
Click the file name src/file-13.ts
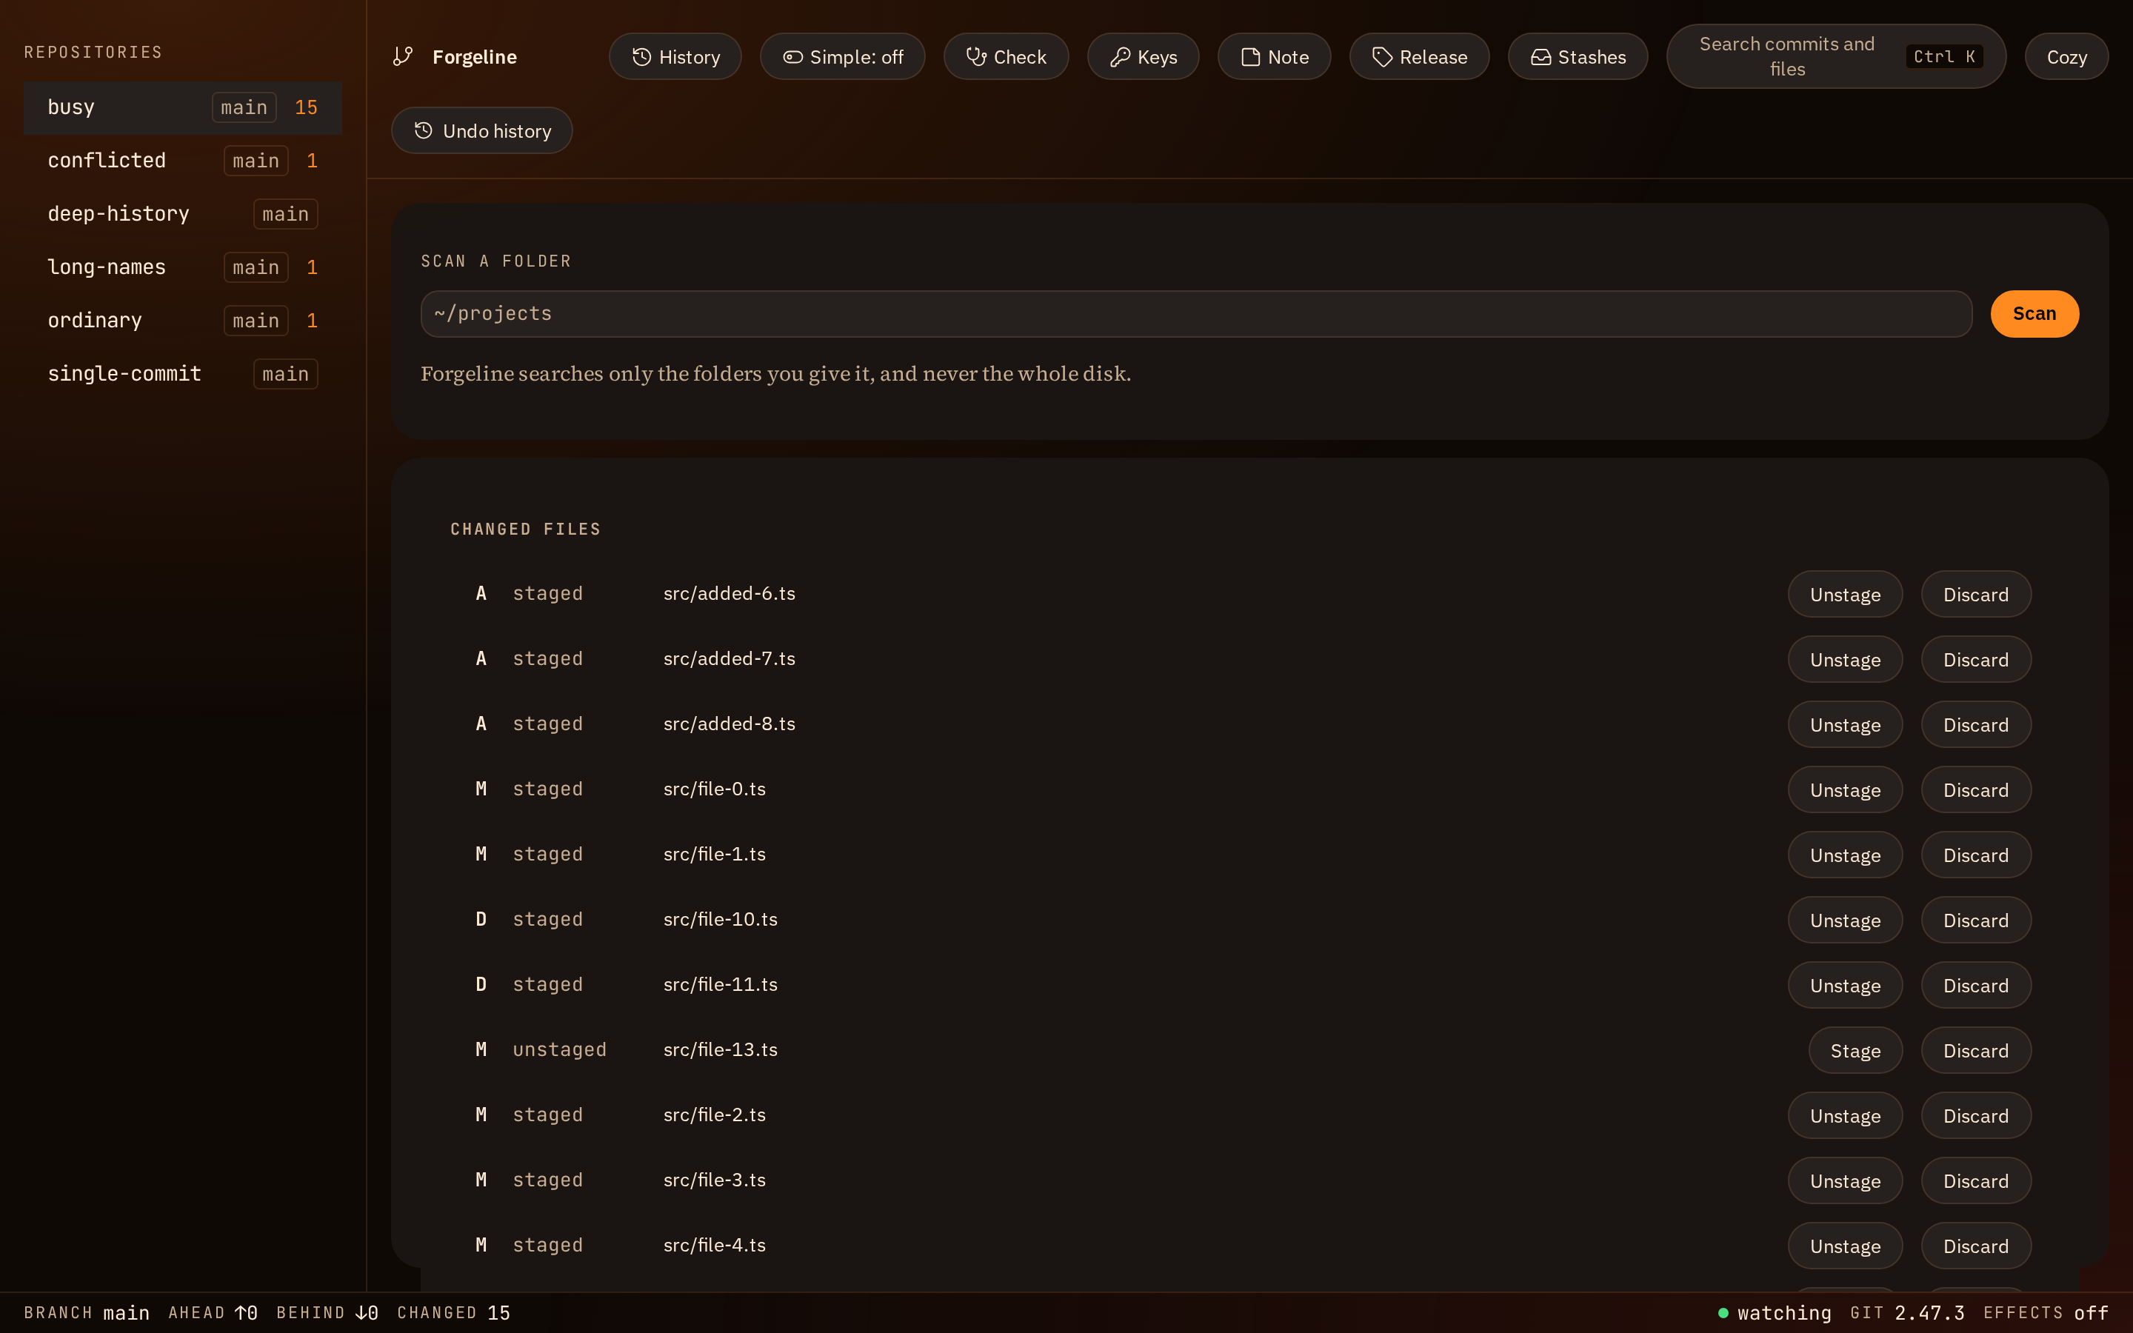(x=720, y=1050)
